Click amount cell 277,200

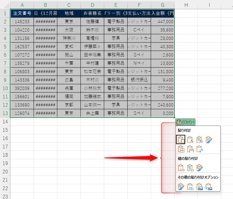coord(162,88)
